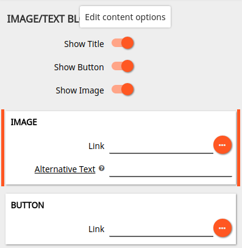Turn off the Show Image switch

coord(123,89)
